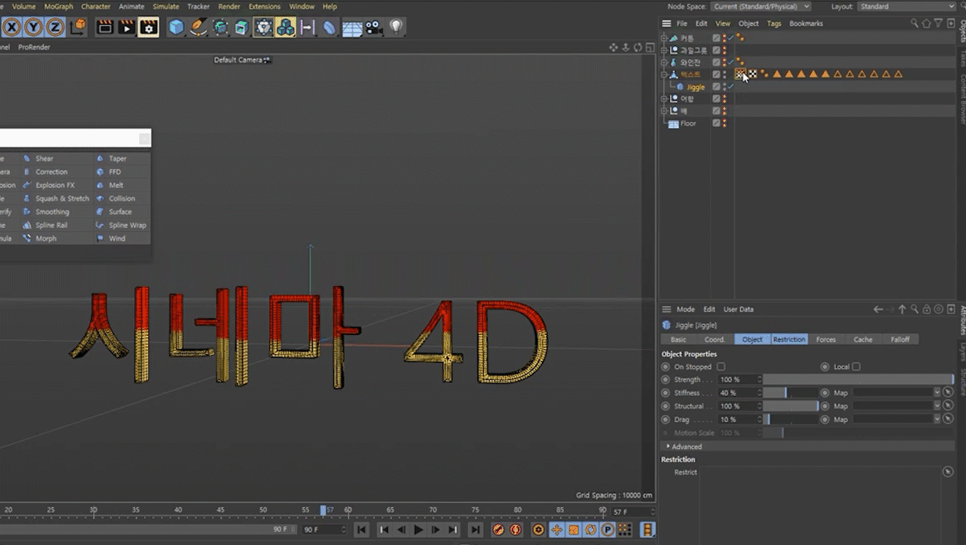Switch the coordinate system icon
Viewport: 966px width, 545px height.
point(78,27)
